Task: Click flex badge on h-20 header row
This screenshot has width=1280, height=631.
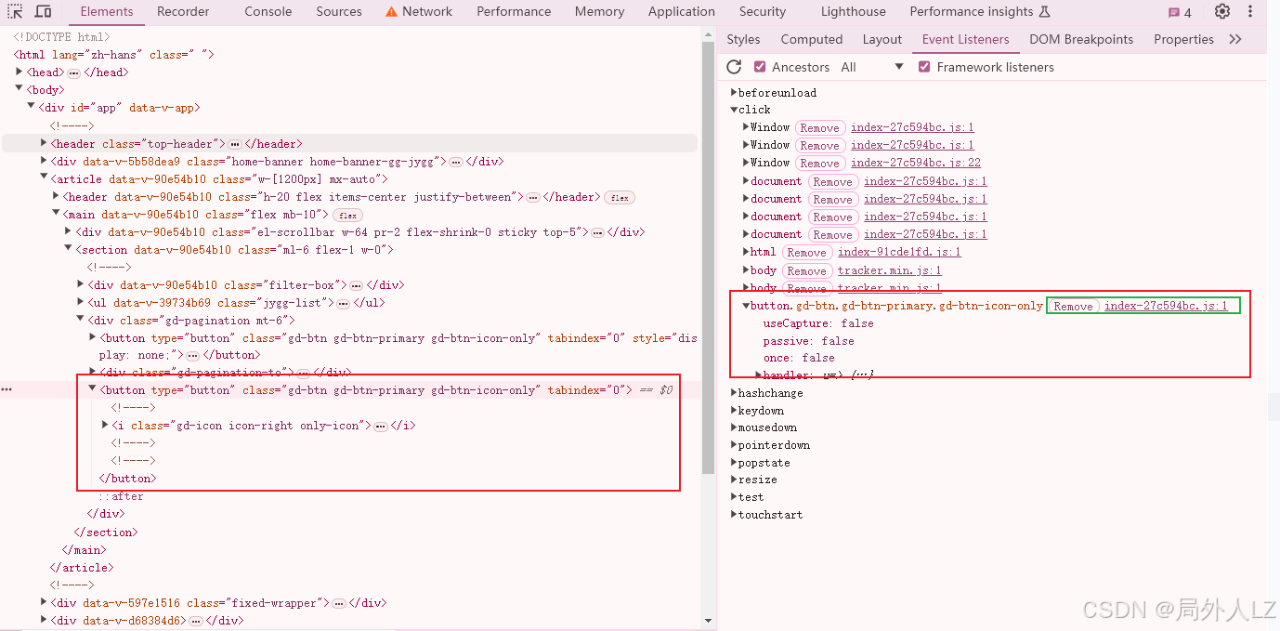Action: (620, 197)
